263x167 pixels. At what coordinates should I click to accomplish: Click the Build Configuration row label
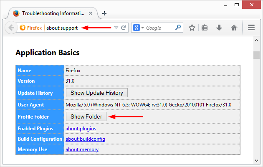pyautogui.click(x=40, y=139)
